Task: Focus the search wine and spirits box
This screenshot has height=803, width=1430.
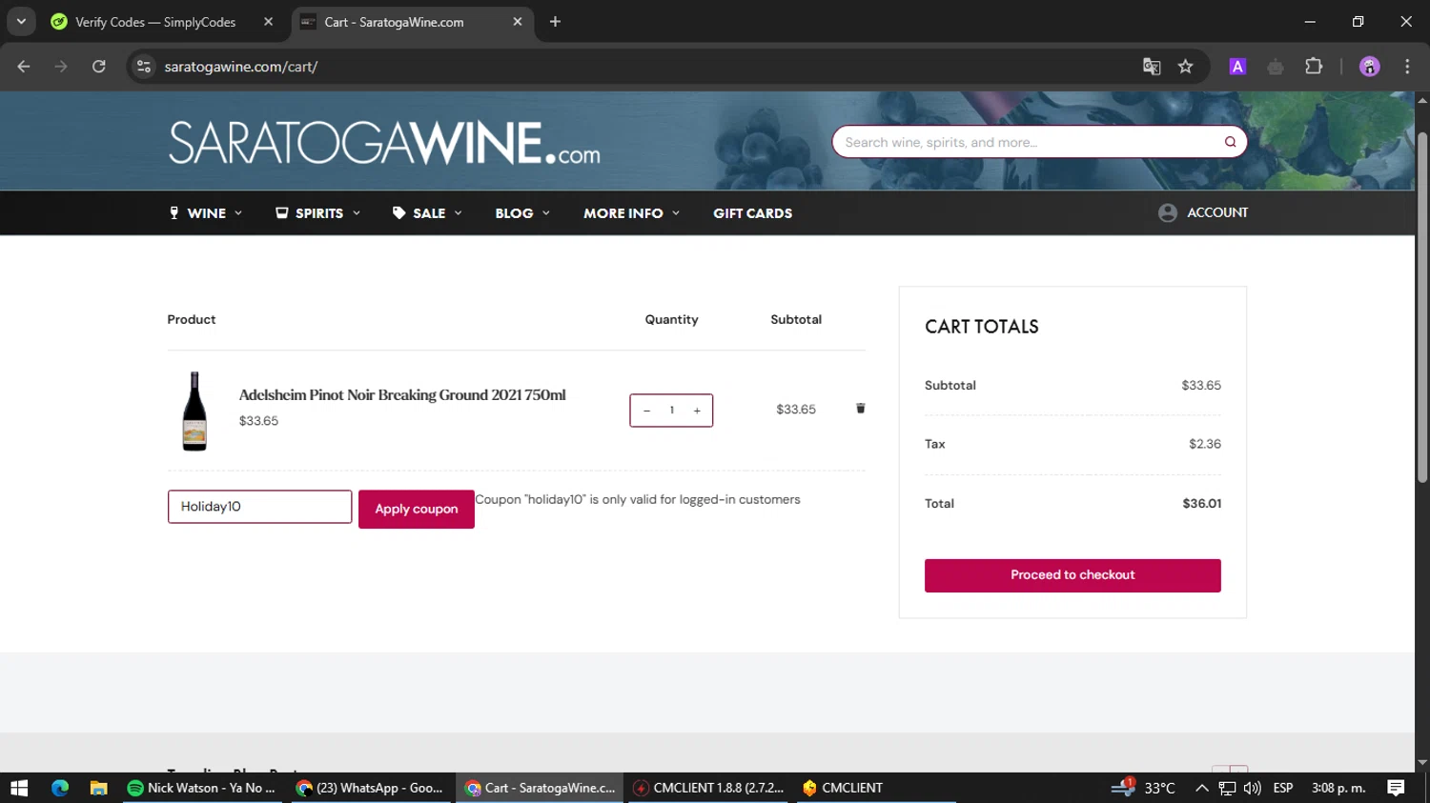Action: tap(1028, 142)
